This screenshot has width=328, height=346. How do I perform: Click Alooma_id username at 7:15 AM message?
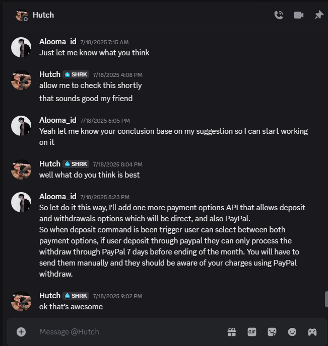click(57, 41)
